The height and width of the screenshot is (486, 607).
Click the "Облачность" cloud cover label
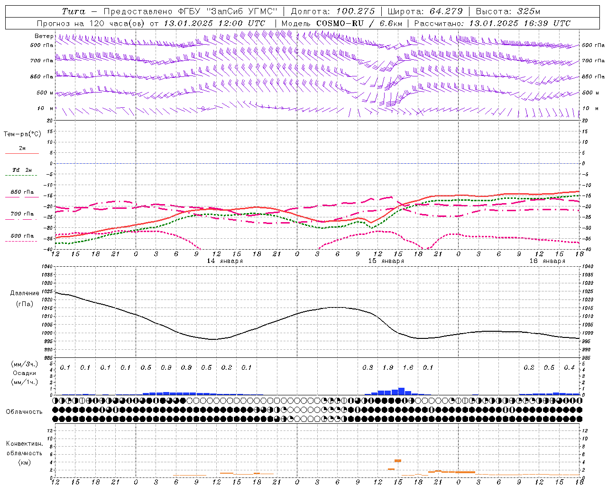click(24, 411)
